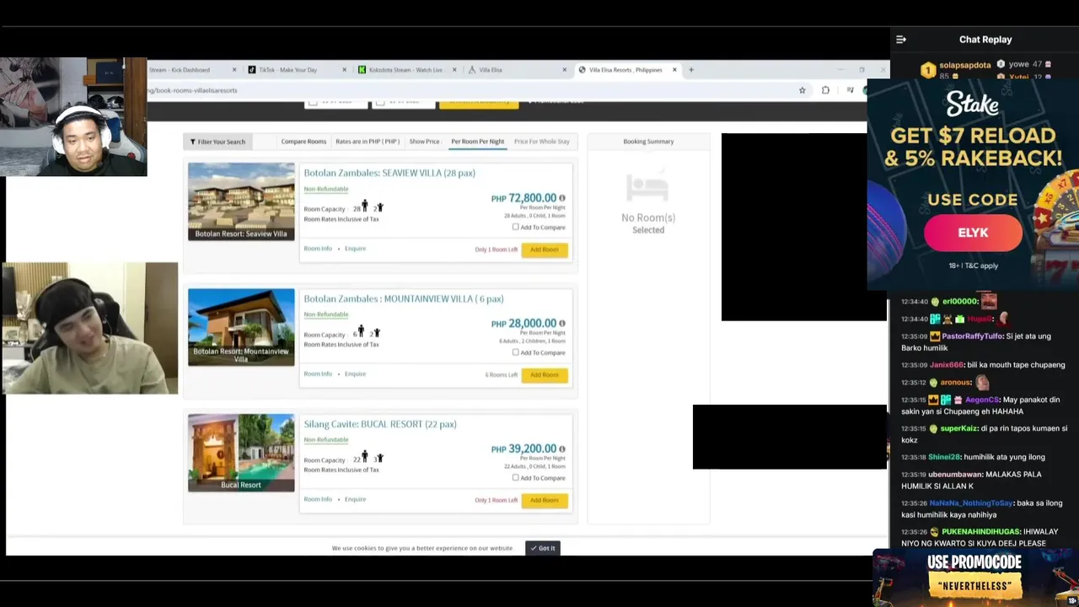This screenshot has width=1079, height=607.
Task: Tick Add To Compare for Mountainview Villa
Action: coord(516,352)
